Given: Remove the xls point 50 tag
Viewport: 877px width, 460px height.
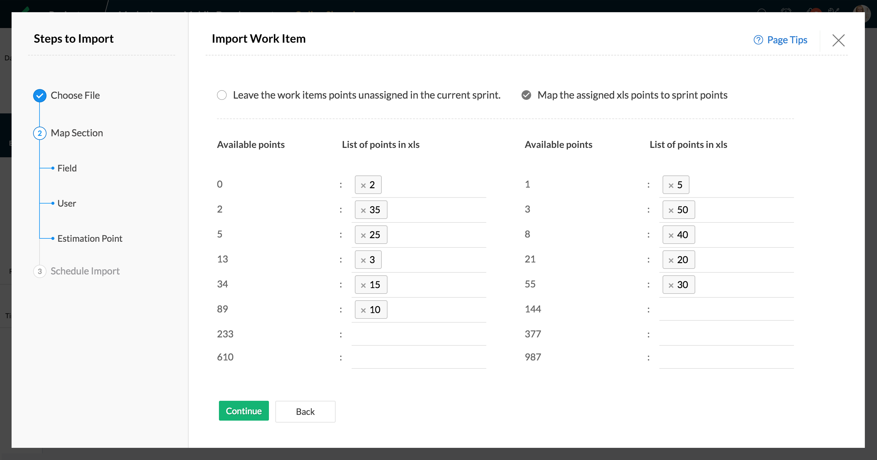Looking at the screenshot, I should click(671, 210).
